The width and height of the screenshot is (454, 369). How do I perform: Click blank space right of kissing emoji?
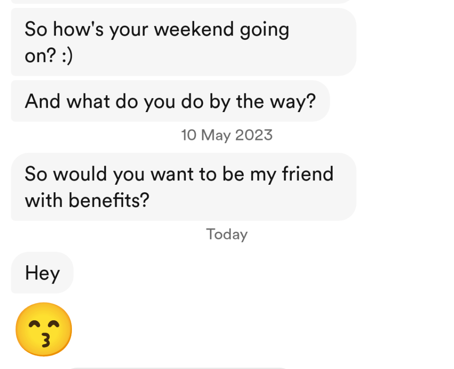(x=266, y=329)
